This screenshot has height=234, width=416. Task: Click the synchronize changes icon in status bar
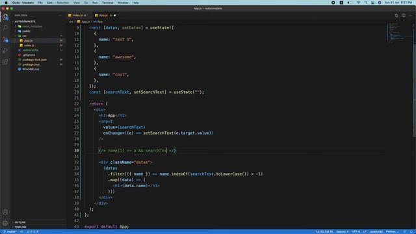click(x=21, y=231)
